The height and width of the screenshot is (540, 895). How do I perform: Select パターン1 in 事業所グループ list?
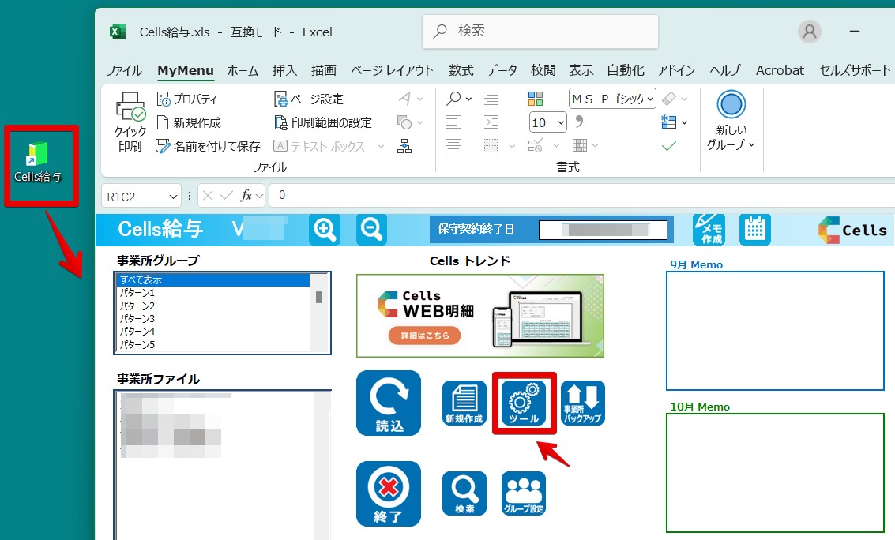214,293
